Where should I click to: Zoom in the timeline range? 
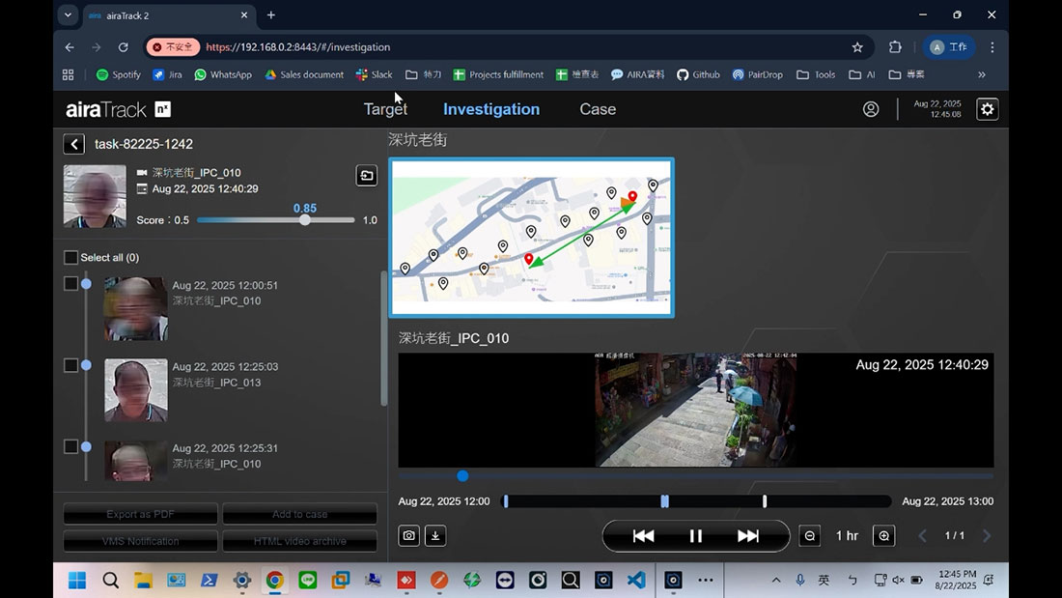pos(883,535)
